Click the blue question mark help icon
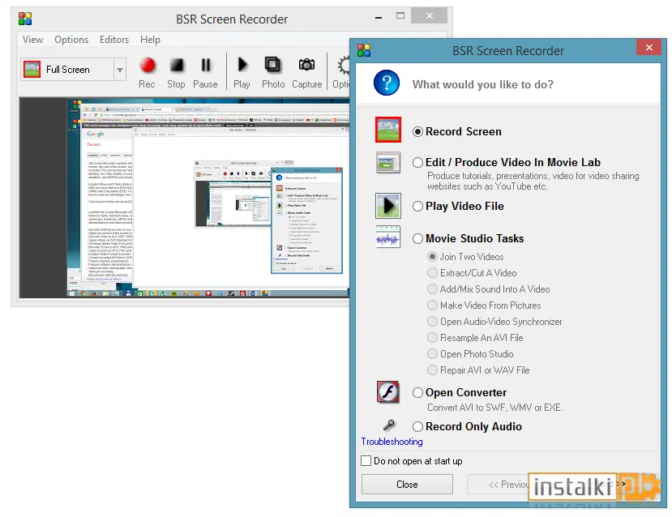Viewport: 672px width, 517px height. coord(387,83)
